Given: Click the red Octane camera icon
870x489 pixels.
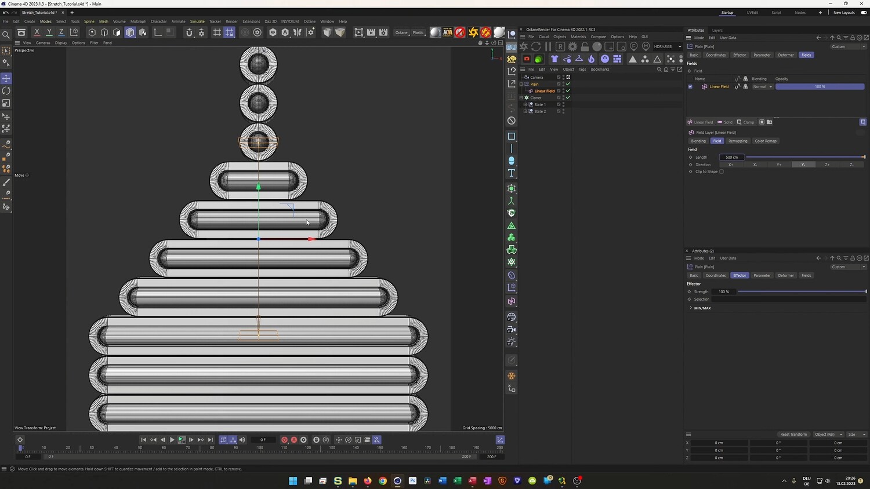Looking at the screenshot, I should (527, 59).
